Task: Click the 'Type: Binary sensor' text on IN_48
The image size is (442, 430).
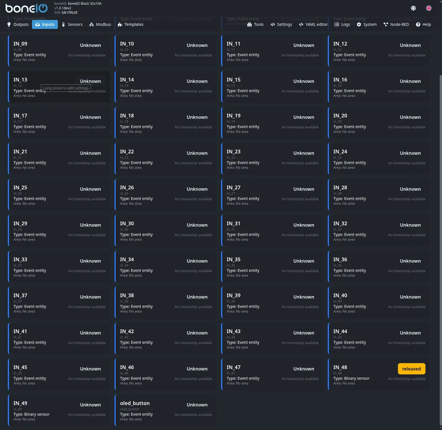Action: [351, 378]
